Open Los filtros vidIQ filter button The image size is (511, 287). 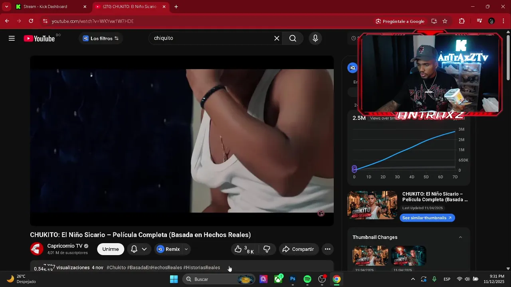(101, 38)
